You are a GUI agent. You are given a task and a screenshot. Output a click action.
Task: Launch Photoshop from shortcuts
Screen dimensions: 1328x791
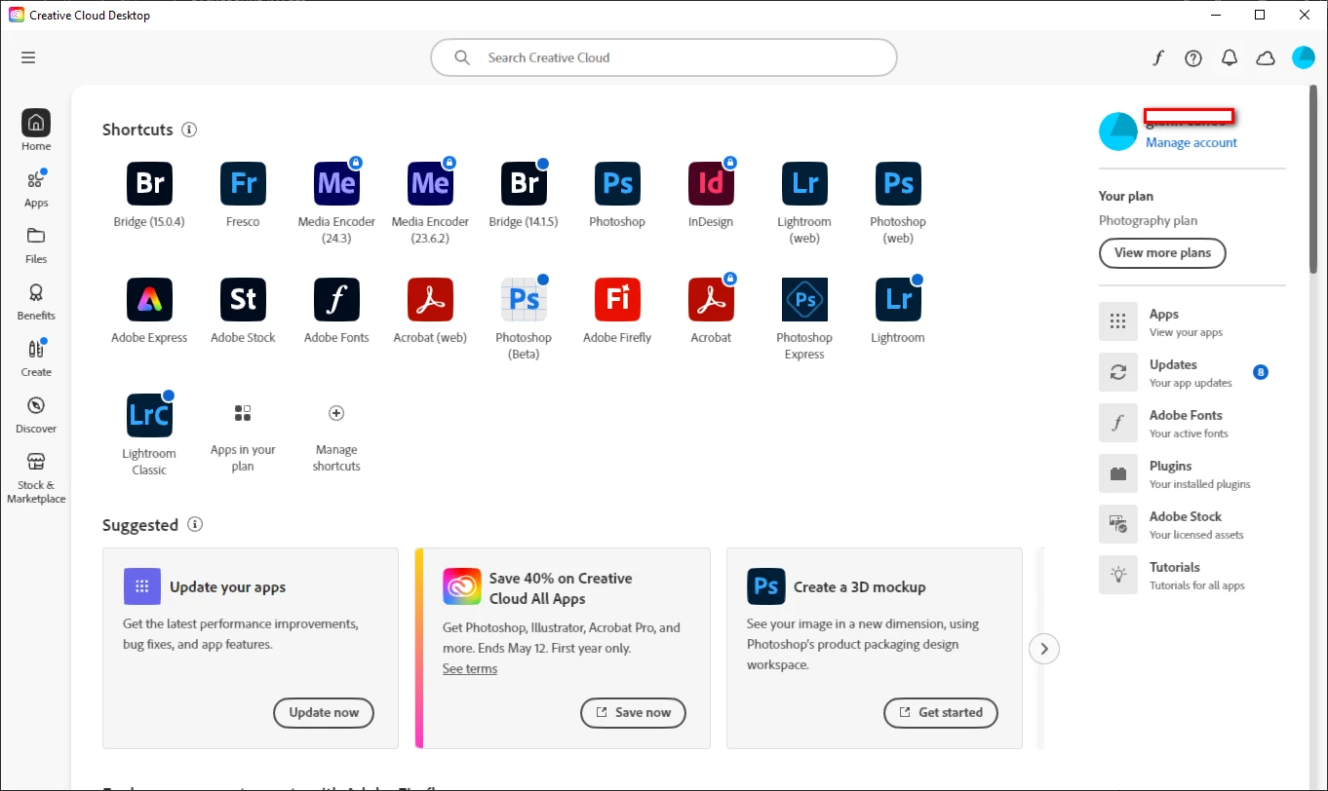pyautogui.click(x=617, y=183)
